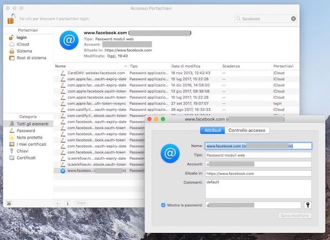The width and height of the screenshot is (330, 240).
Task: Click the Salva modifiche button
Action: pos(295,216)
